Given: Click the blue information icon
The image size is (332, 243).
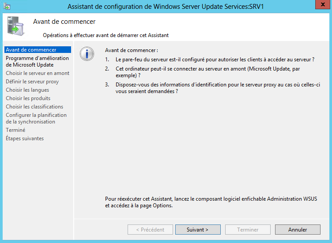Looking at the screenshot, I should (87, 54).
